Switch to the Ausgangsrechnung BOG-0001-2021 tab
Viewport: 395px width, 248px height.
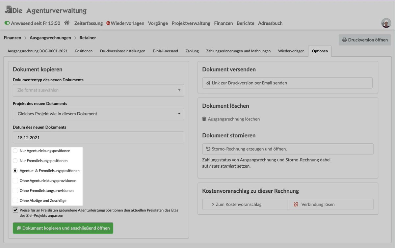[x=38, y=51]
